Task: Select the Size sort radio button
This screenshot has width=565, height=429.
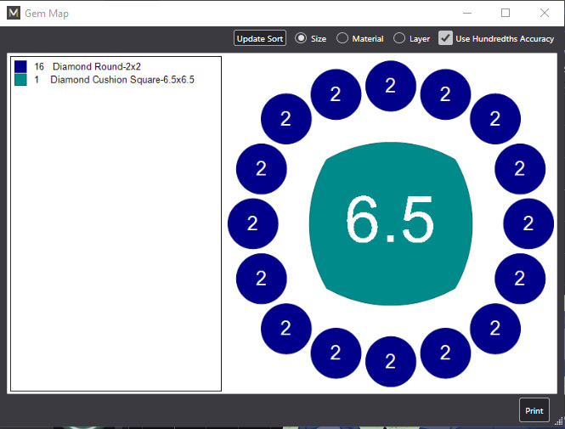Action: click(301, 38)
